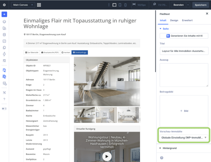Image resolution: width=211 pixels, height=162 pixels.
Task: Open the database icon in left sidebar
Action: 4,35
